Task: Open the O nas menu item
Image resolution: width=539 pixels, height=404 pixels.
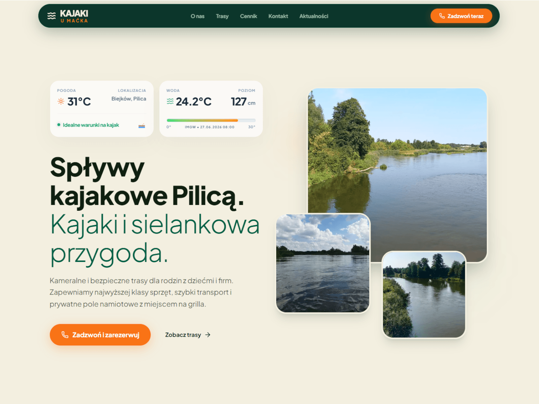Action: (197, 16)
